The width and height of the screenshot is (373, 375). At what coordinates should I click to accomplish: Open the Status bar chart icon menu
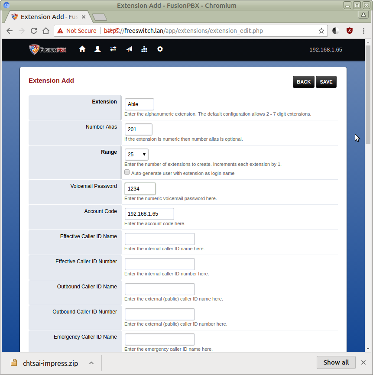[144, 49]
